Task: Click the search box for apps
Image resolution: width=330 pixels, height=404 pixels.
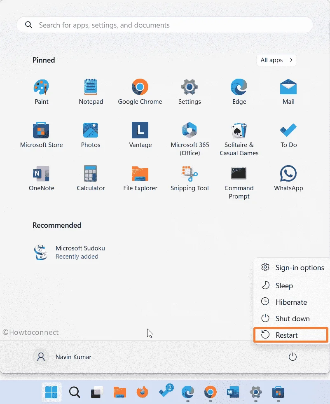Action: (x=165, y=25)
